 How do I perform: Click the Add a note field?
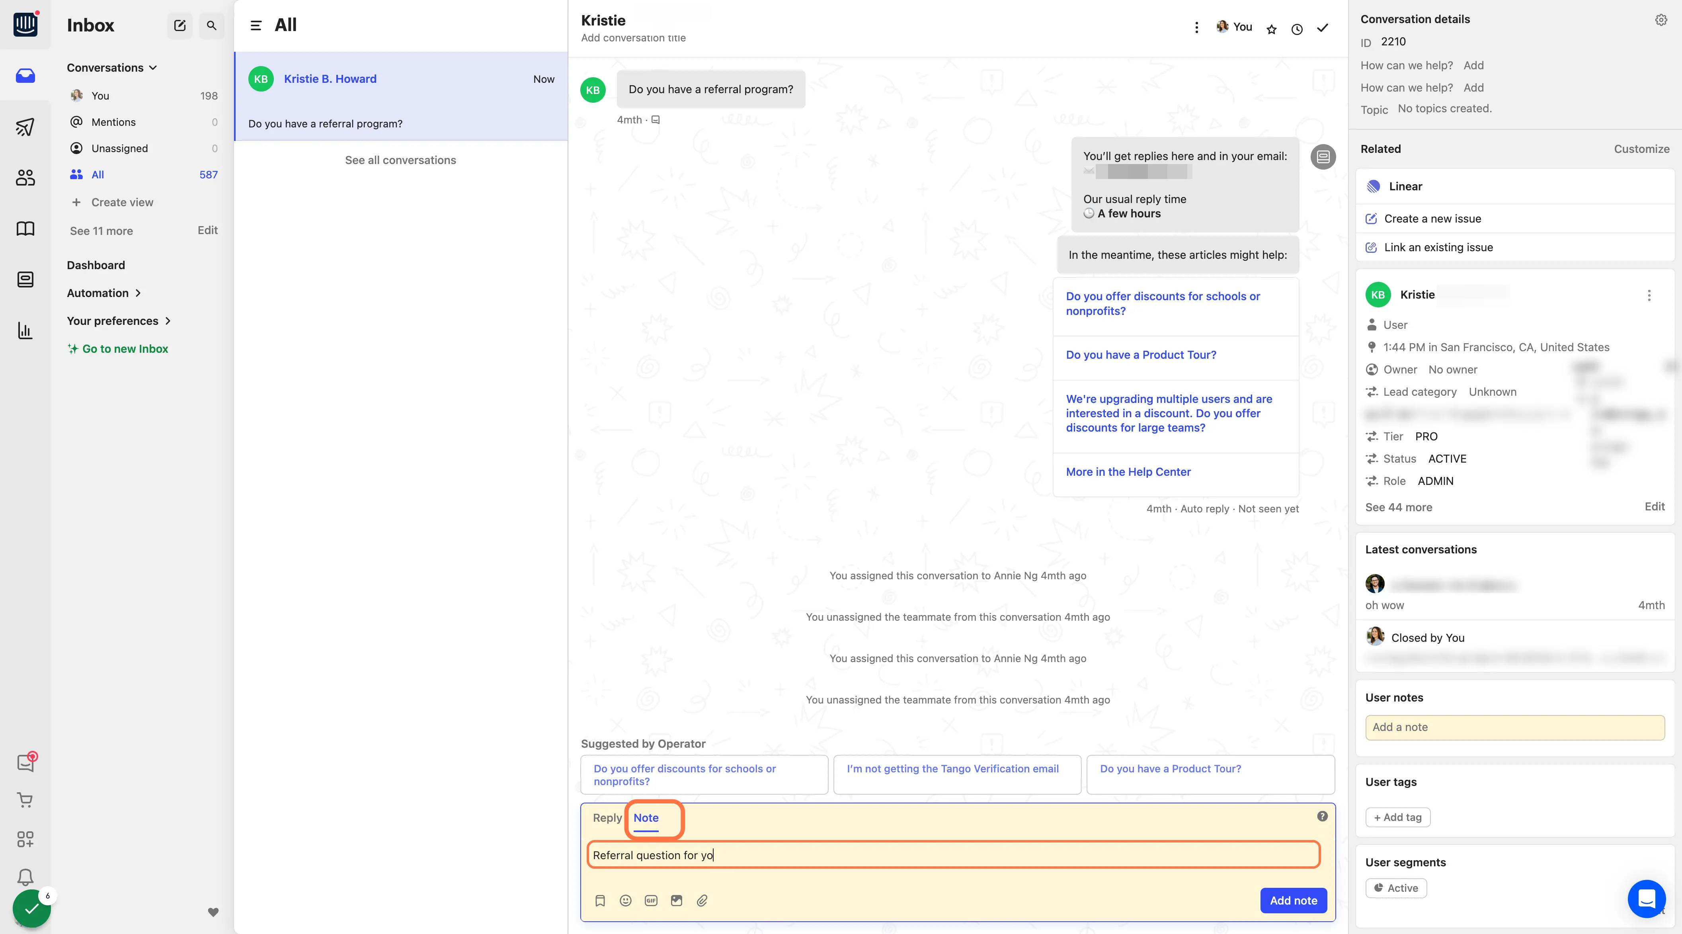pos(1514,727)
